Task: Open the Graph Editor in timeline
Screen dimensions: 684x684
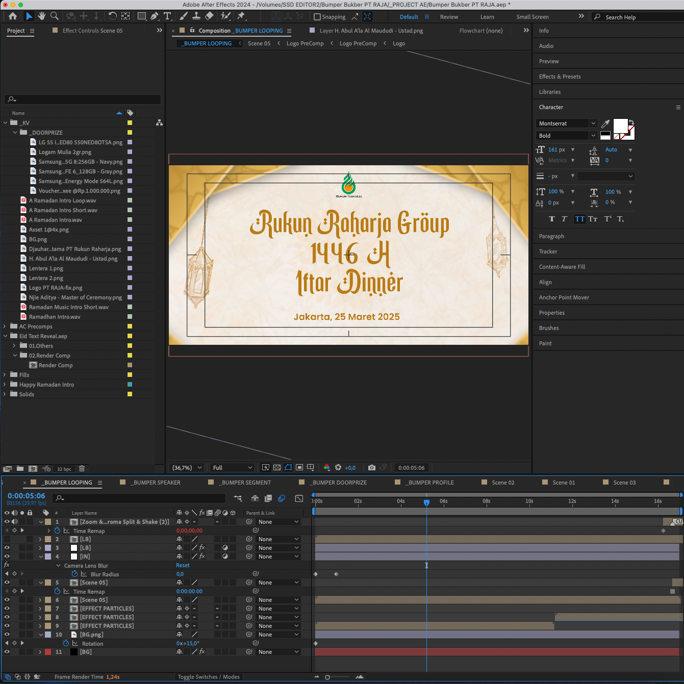Action: pos(299,498)
